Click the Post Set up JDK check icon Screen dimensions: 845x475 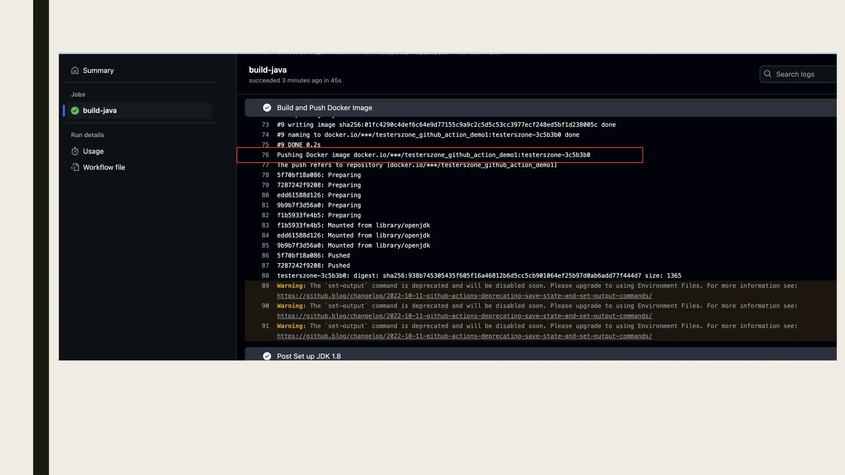pyautogui.click(x=267, y=356)
